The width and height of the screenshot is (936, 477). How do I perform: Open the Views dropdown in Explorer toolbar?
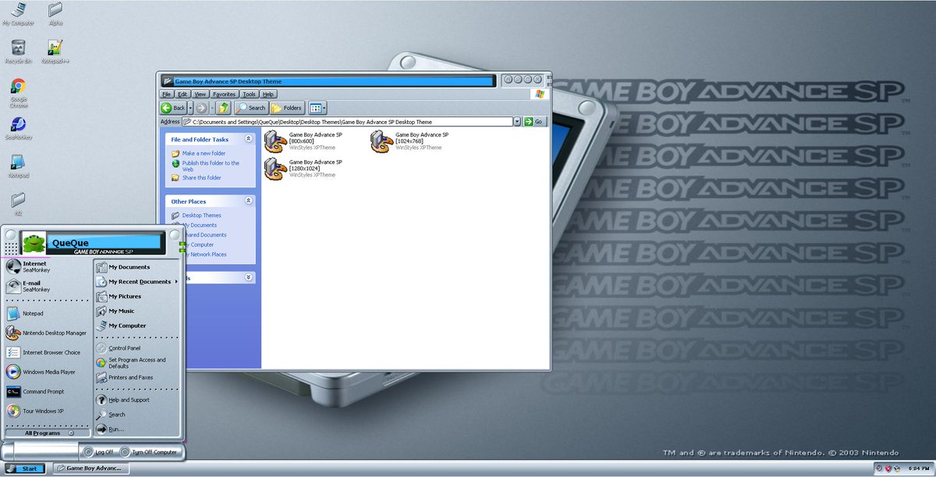(x=317, y=108)
